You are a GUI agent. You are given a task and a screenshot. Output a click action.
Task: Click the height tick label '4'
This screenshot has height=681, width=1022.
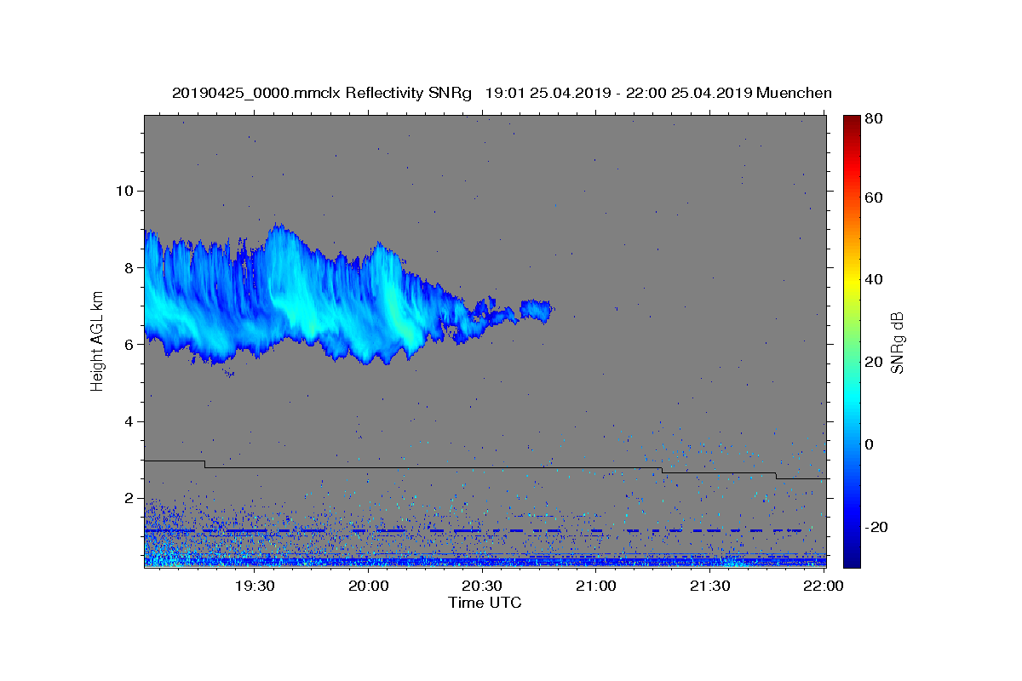tap(129, 421)
